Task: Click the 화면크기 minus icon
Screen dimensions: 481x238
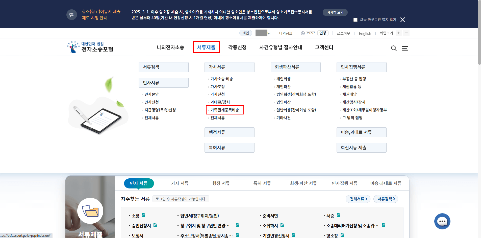Action: pos(407,33)
